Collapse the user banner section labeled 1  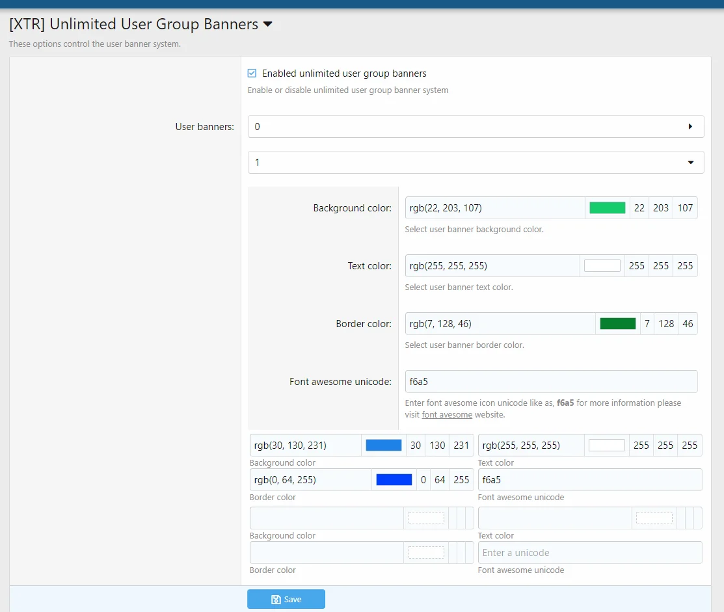point(691,162)
